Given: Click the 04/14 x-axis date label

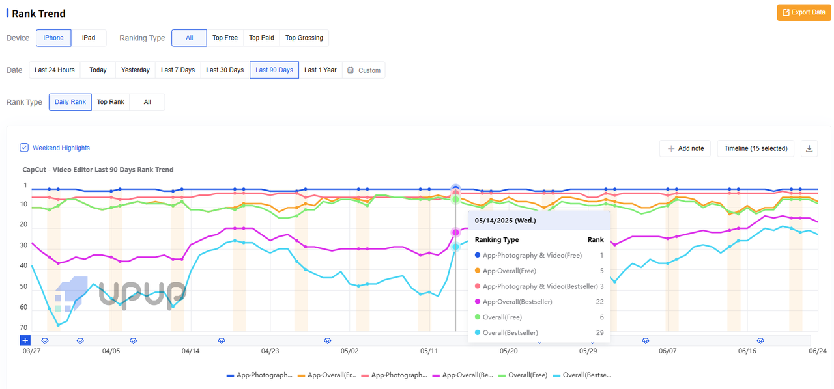Looking at the screenshot, I should pos(190,351).
